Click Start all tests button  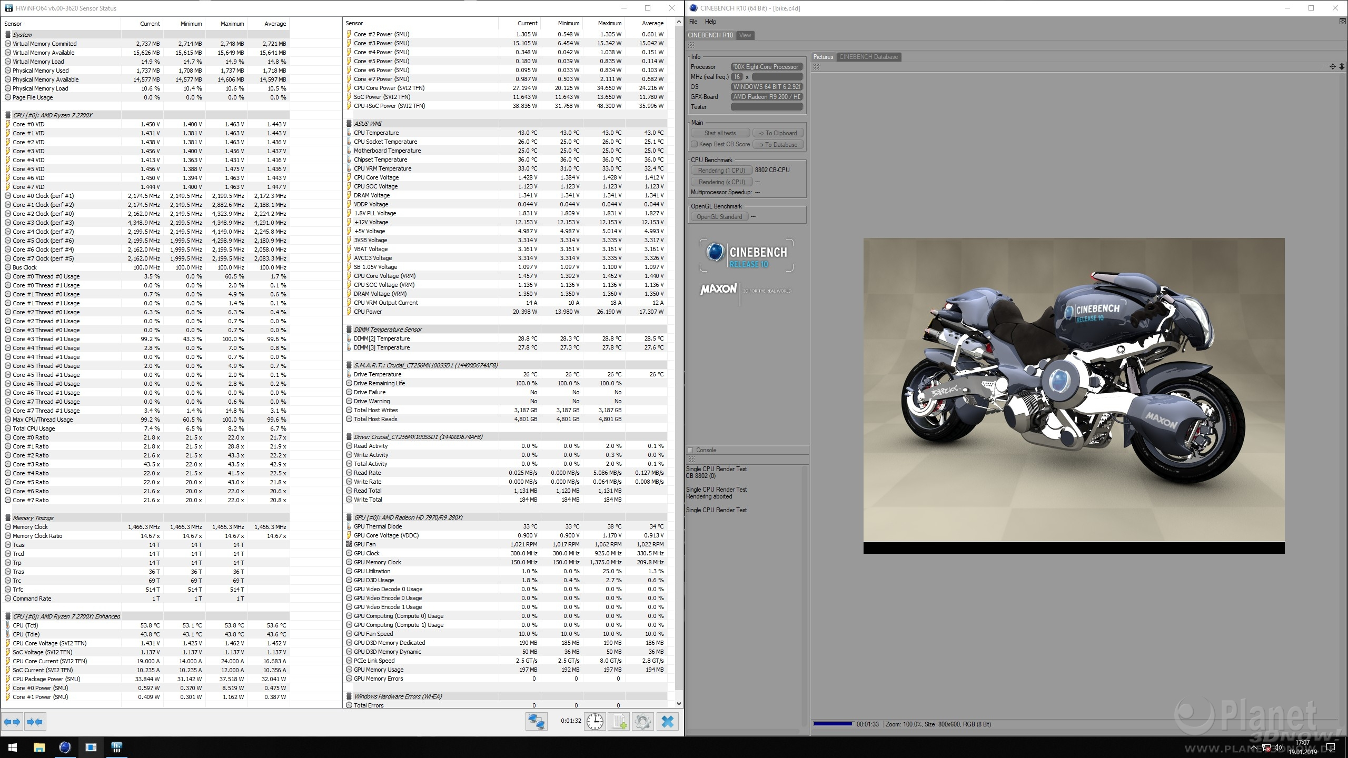point(720,133)
